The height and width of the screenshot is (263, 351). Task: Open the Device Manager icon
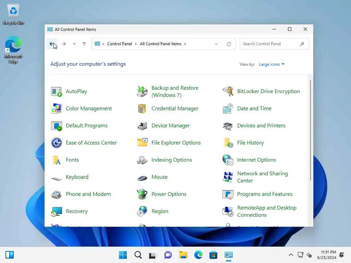tap(142, 126)
